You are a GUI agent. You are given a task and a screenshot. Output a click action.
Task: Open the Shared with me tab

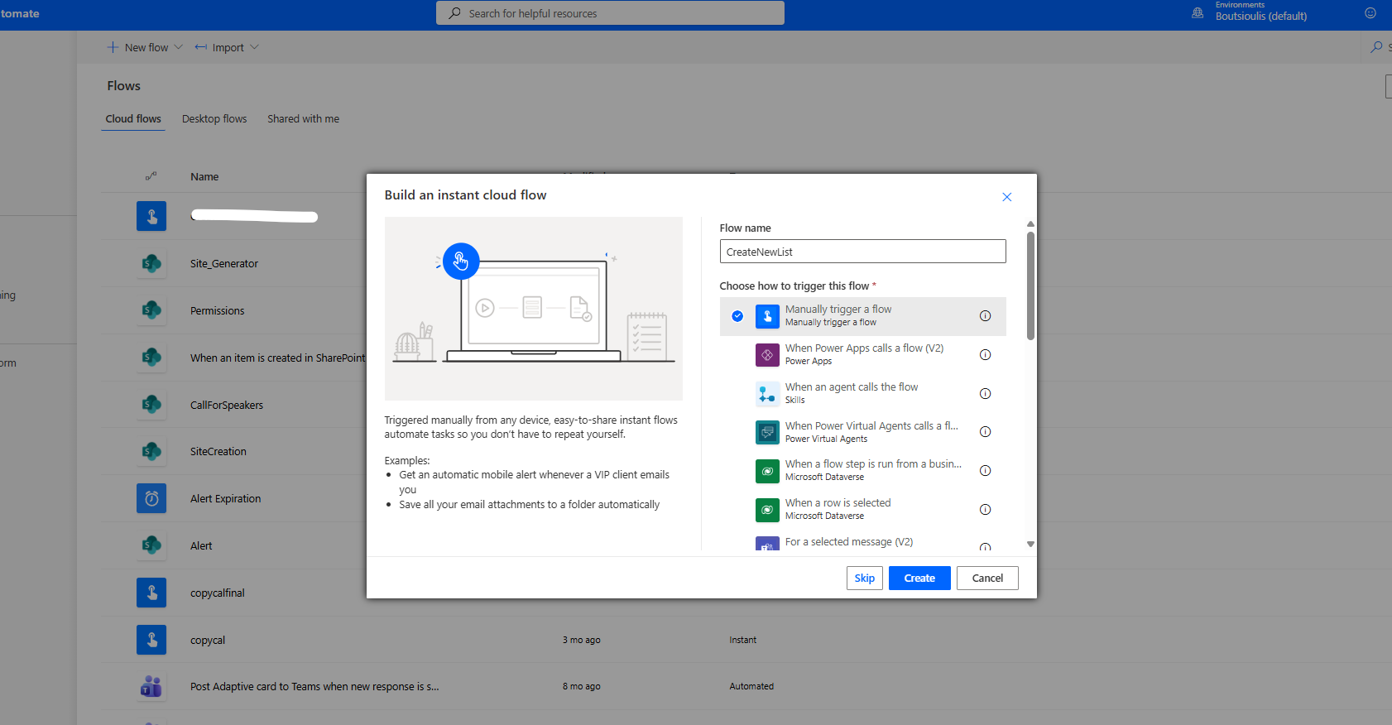tap(303, 119)
